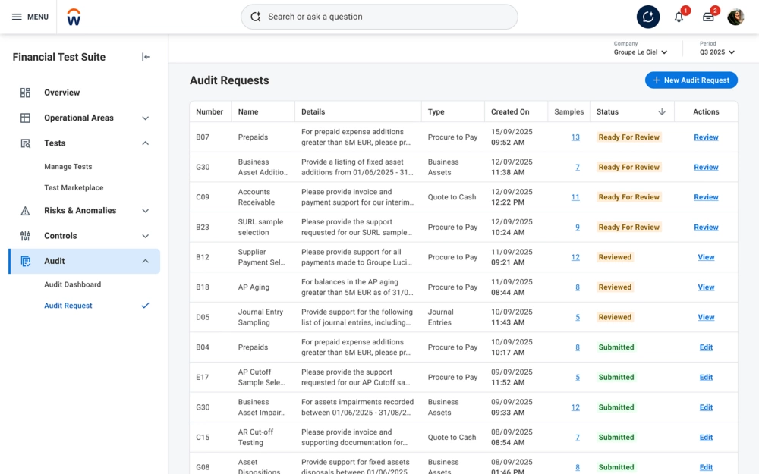Click the search or ask a question field
This screenshot has width=759, height=474.
pyautogui.click(x=379, y=17)
